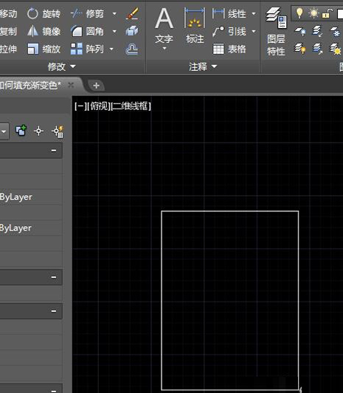Click the layer off lightbulb icon
Screen dimensions: 343x393
[300, 49]
